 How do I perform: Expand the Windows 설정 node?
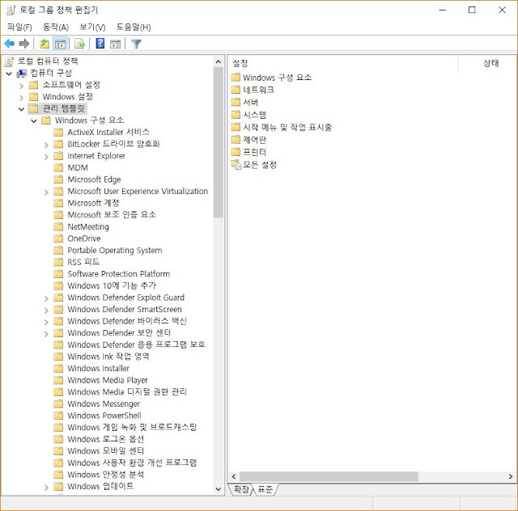(22, 98)
